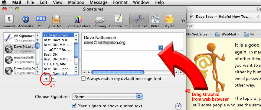This screenshot has width=261, height=110.
Task: Expand the toolbar overflow chevron
Action: pos(183,21)
